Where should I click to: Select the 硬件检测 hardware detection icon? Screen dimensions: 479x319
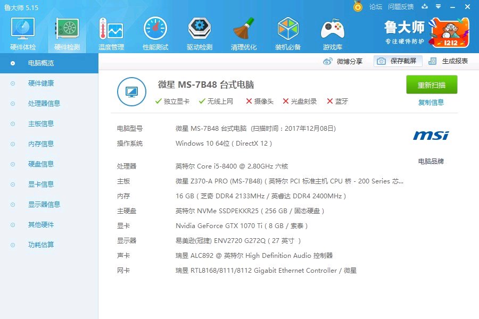(x=67, y=33)
